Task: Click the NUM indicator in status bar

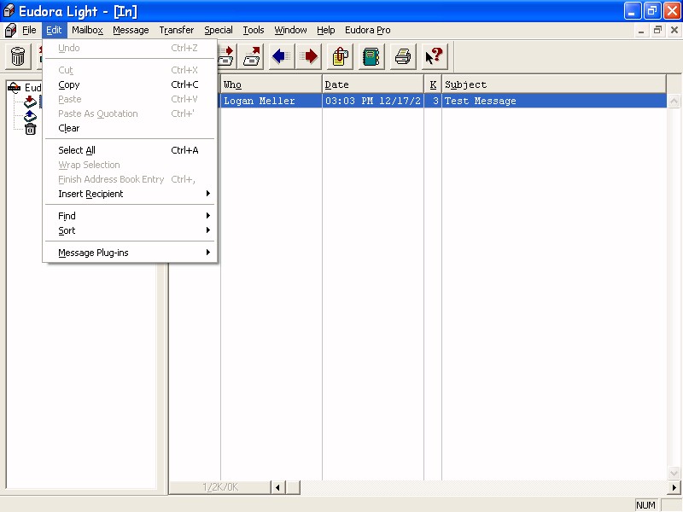Action: point(645,505)
